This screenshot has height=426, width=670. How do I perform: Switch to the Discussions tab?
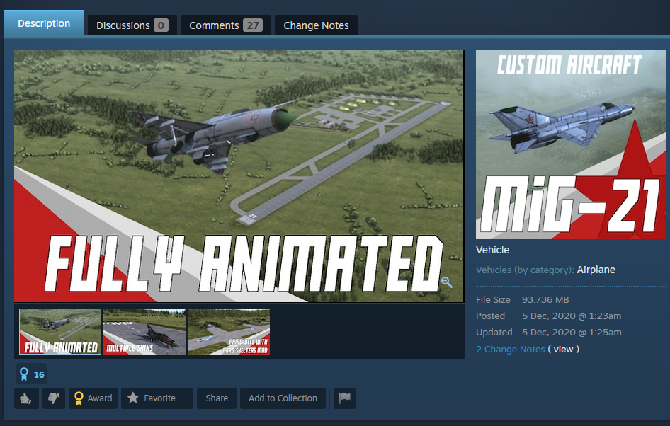pyautogui.click(x=132, y=25)
